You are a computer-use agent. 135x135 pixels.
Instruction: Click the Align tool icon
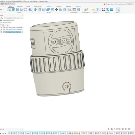(60, 9)
